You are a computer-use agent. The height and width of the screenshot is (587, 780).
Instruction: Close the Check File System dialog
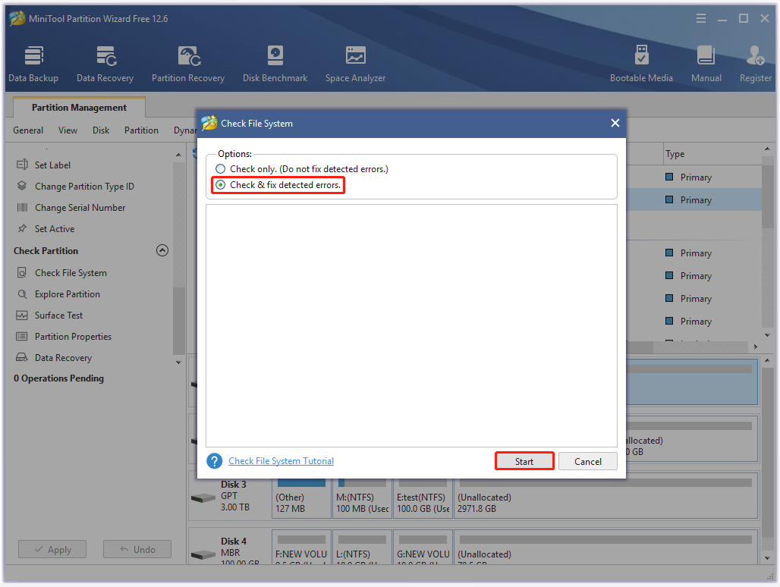[615, 123]
